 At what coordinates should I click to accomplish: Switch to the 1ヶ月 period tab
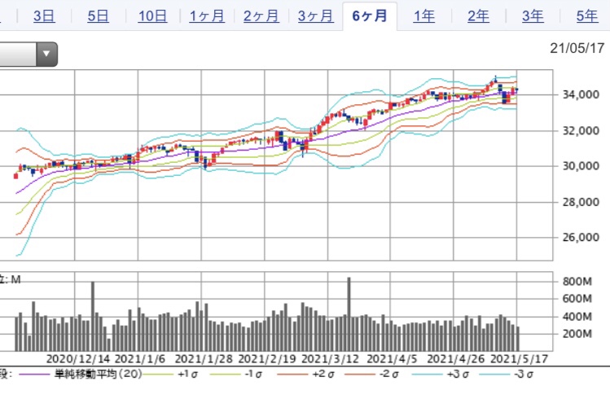point(207,16)
